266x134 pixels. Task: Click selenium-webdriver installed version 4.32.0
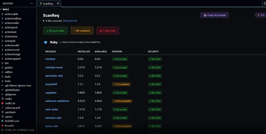(81, 101)
